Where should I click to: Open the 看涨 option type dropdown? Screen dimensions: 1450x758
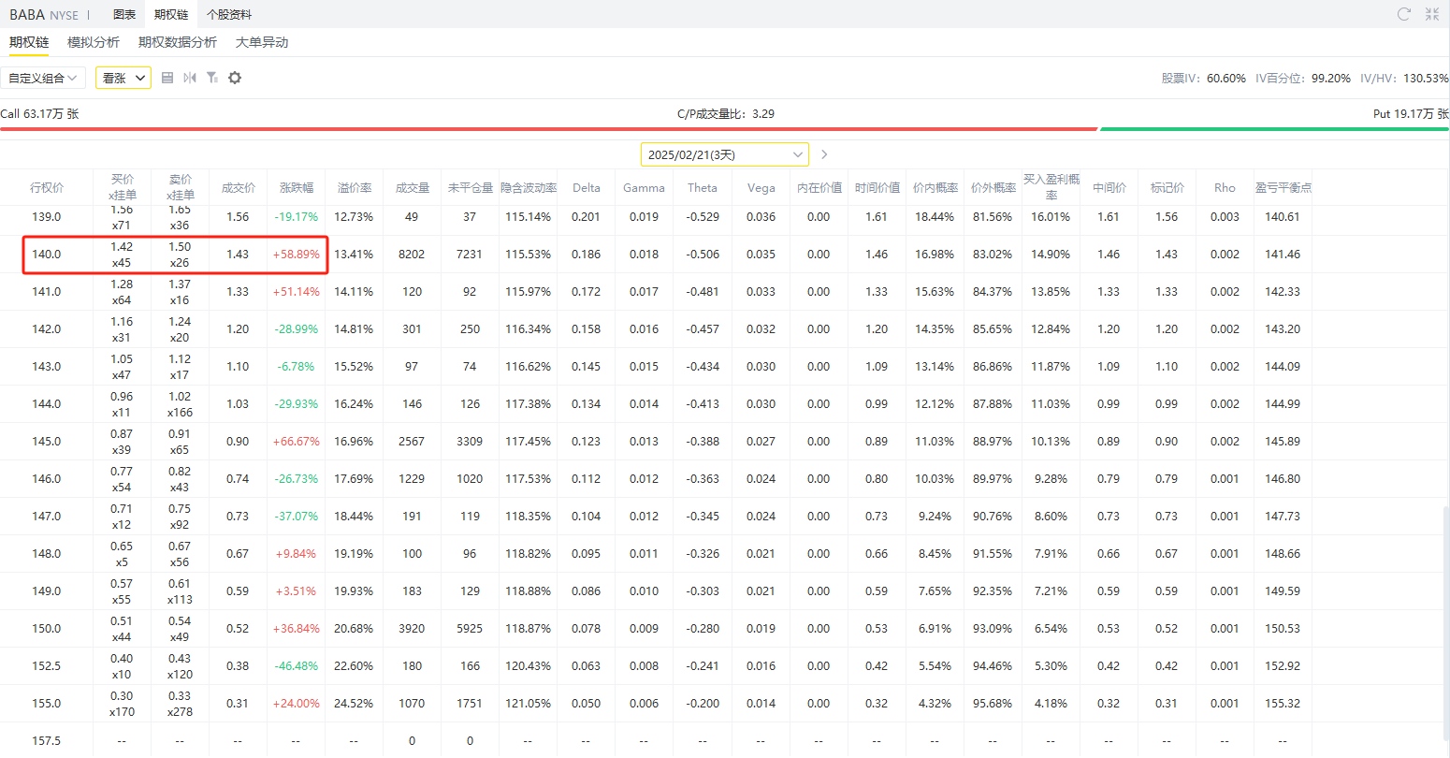(x=123, y=78)
